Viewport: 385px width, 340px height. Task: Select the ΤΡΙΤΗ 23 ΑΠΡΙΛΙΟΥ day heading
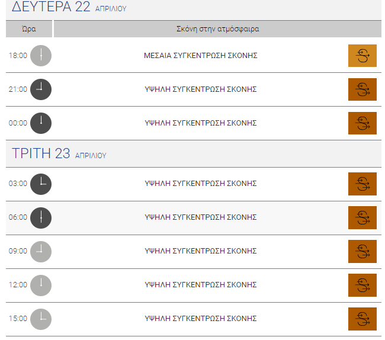point(59,153)
